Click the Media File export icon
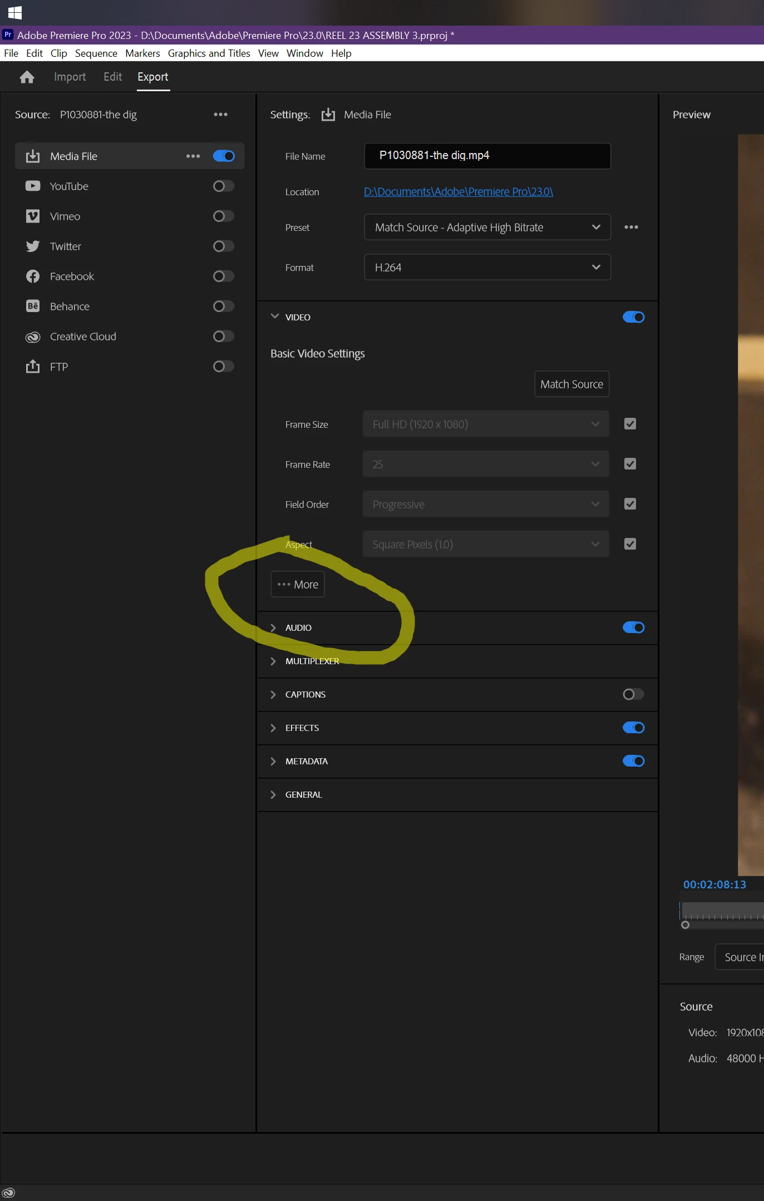 [x=33, y=156]
